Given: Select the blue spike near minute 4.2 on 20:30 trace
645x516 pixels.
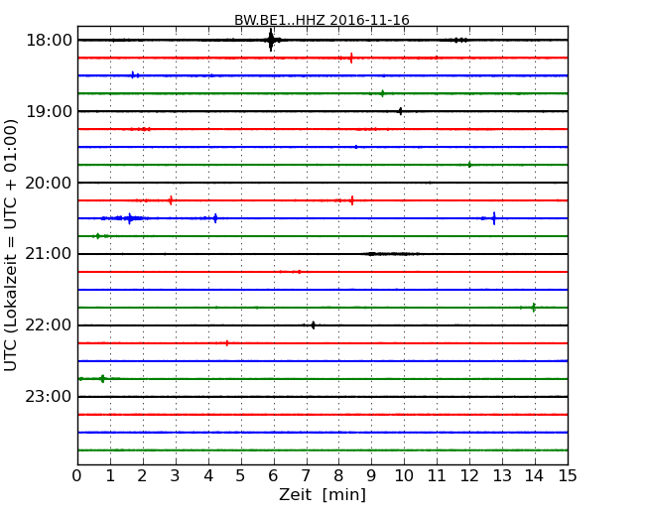Looking at the screenshot, I should (215, 218).
